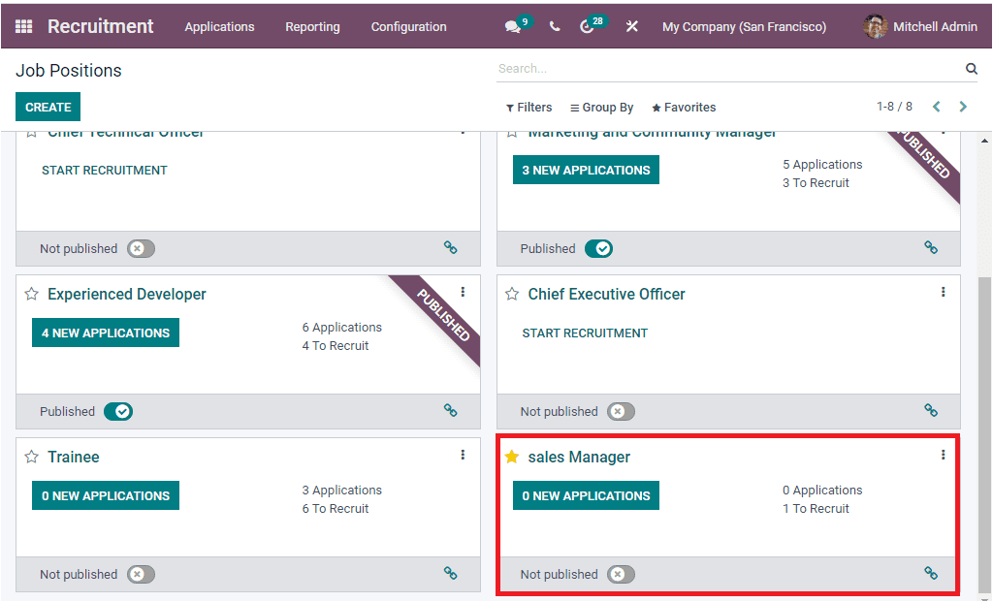This screenshot has height=602, width=993.
Task: Click 3 Applications on Trainee card
Action: 342,490
